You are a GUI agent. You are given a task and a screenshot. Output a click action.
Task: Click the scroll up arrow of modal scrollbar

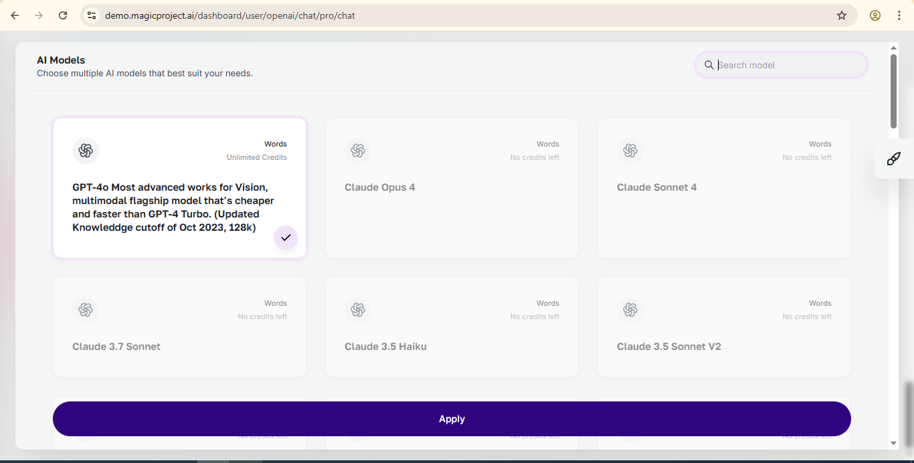click(893, 48)
